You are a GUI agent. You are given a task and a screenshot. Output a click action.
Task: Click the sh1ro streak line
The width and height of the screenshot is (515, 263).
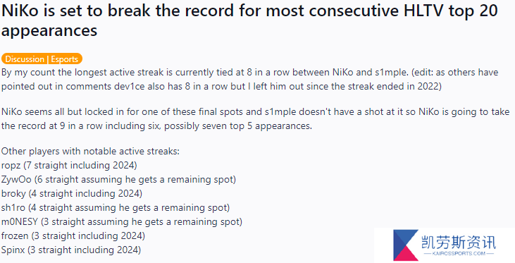click(x=116, y=207)
